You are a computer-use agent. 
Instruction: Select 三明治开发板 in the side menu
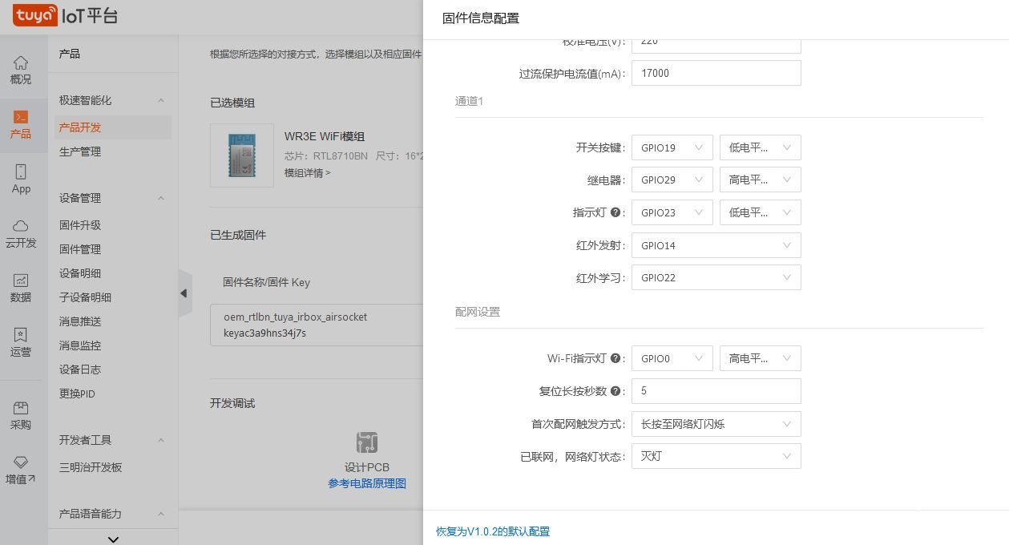point(91,467)
